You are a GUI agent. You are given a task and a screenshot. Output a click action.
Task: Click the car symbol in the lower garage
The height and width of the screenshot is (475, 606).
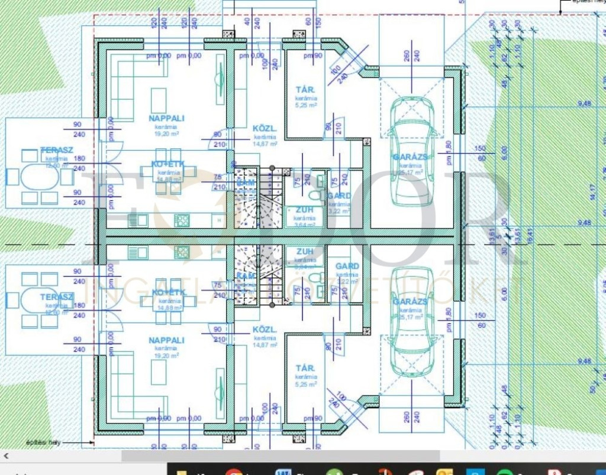[x=412, y=322]
